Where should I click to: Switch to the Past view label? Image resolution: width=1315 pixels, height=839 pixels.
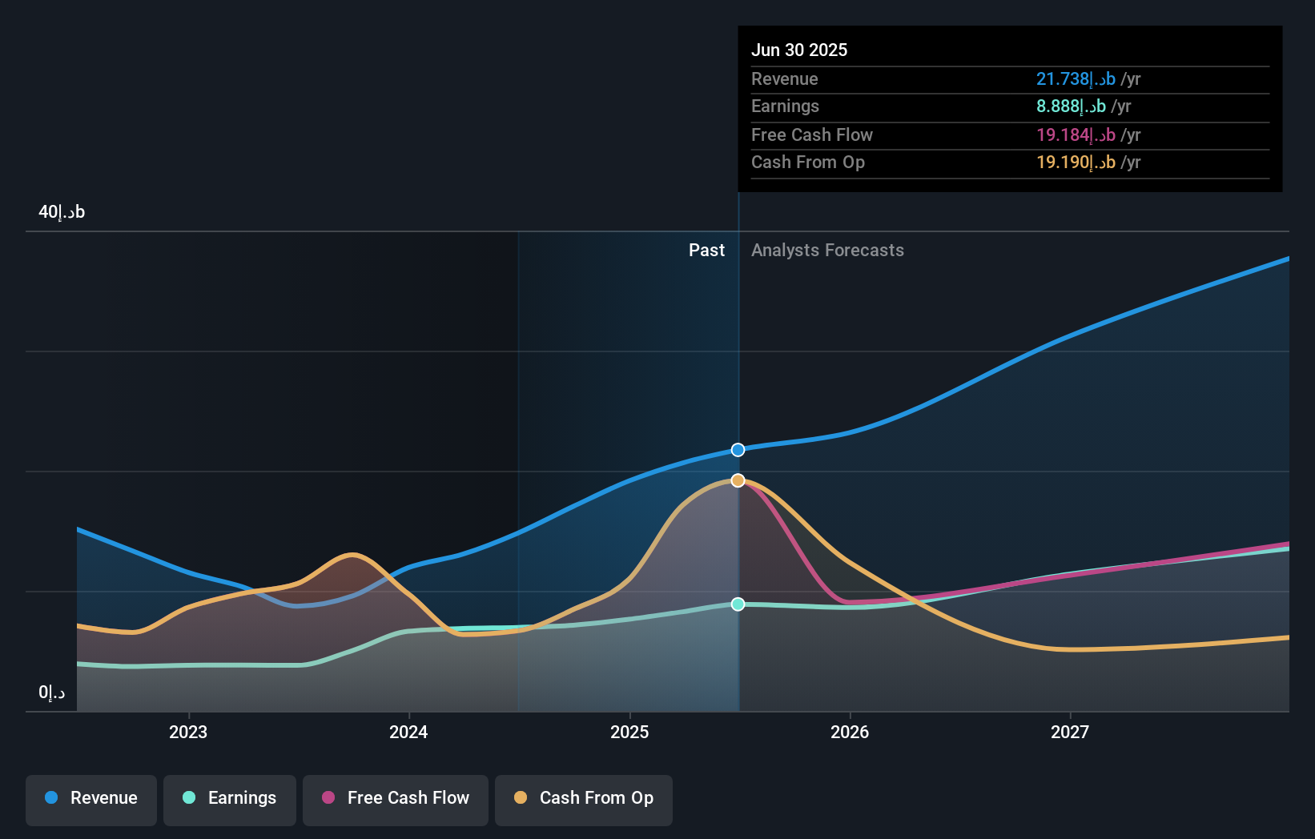coord(706,251)
